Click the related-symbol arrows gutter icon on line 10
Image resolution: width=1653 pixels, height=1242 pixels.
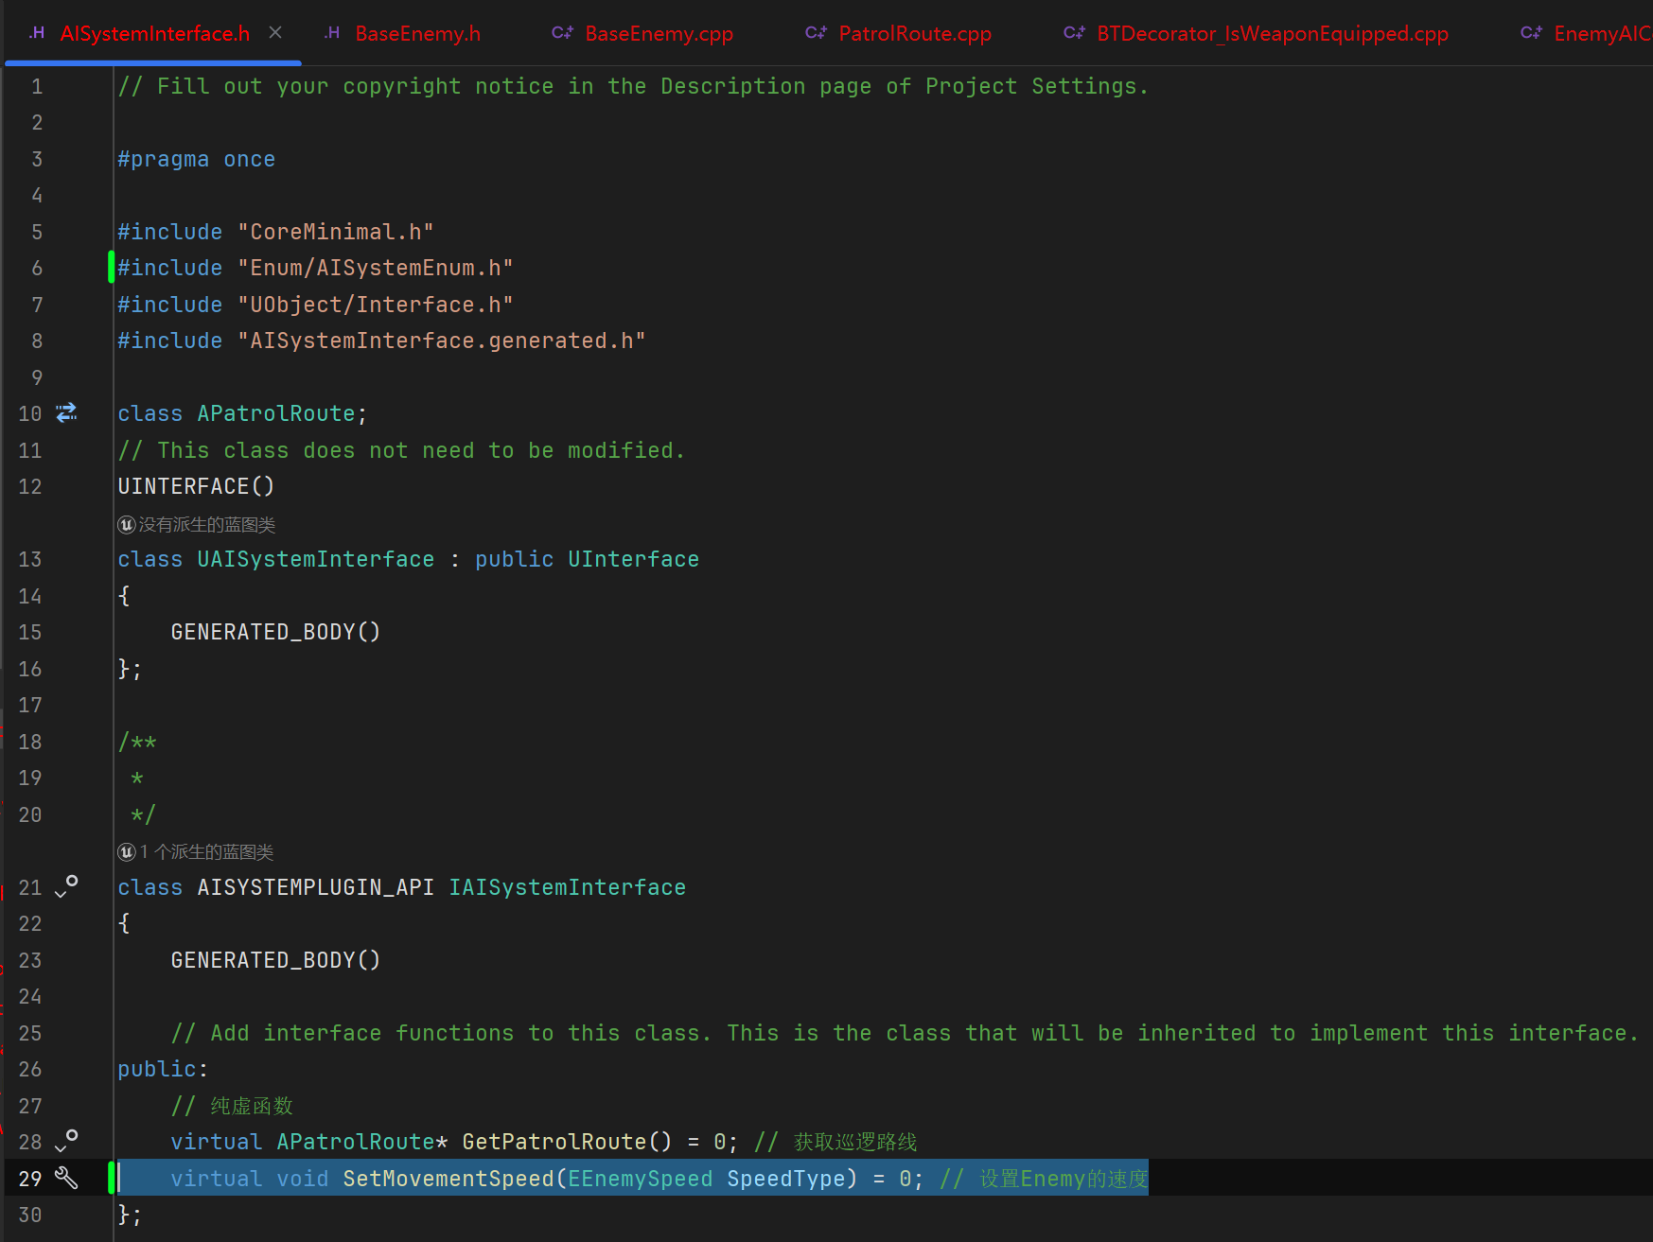(x=66, y=412)
